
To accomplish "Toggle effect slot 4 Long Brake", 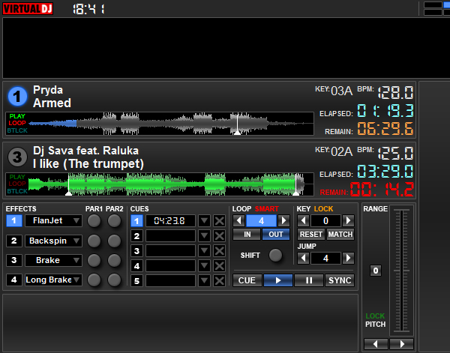I will [x=14, y=280].
